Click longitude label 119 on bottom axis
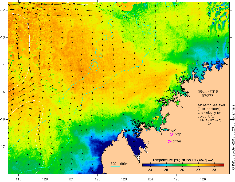The height and width of the screenshot is (182, 235). [19, 179]
